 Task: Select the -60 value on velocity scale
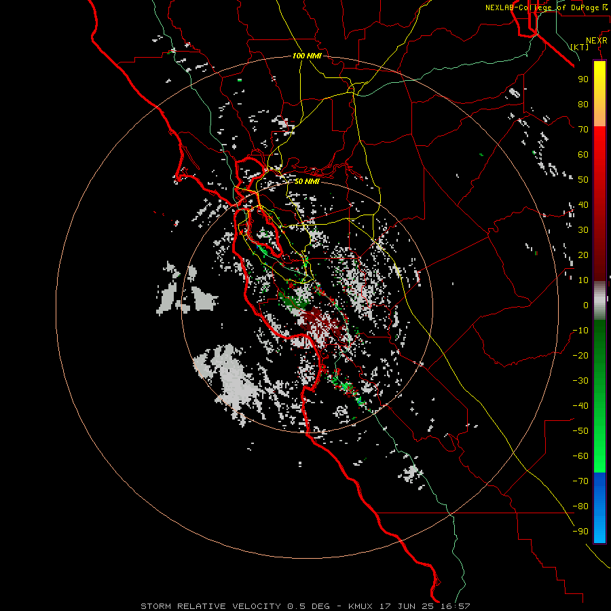(580, 456)
